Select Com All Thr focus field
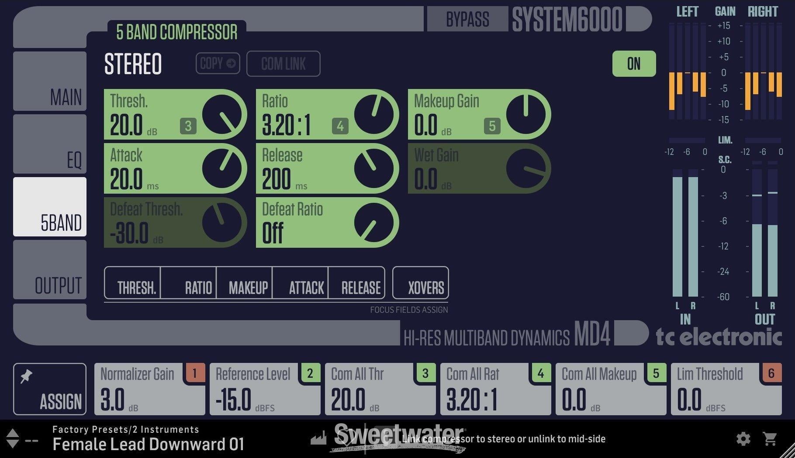Screen dimensions: 795x458 click(x=380, y=389)
